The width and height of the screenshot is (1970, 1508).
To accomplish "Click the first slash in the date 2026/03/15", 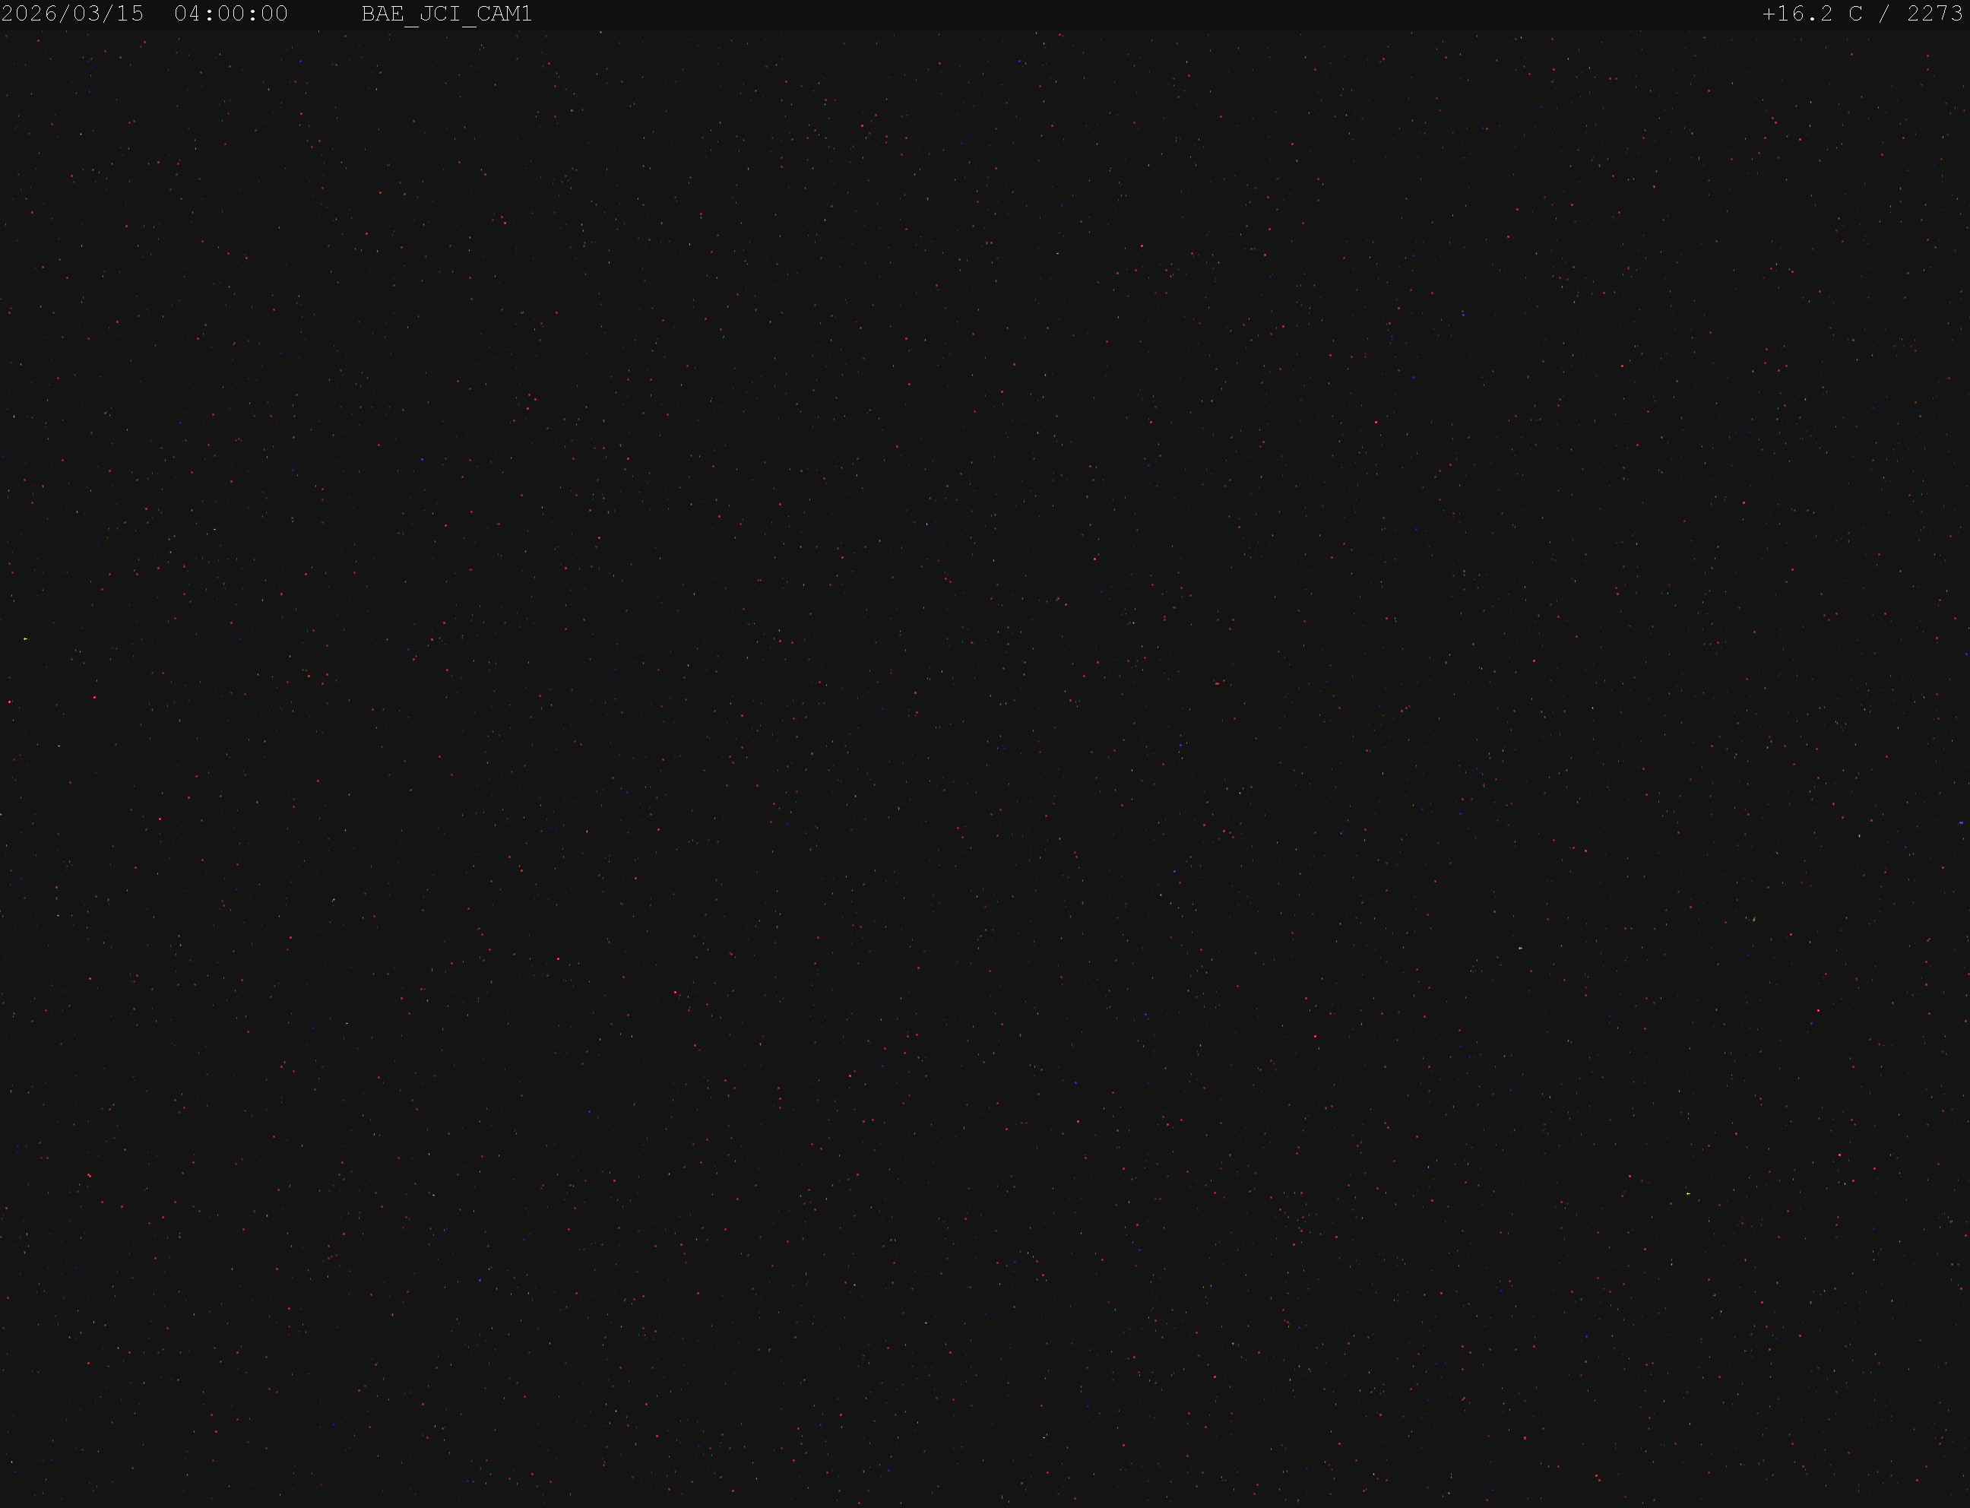I will pyautogui.click(x=65, y=14).
